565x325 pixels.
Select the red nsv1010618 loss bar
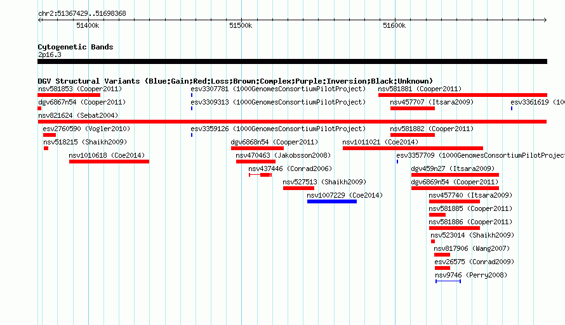point(109,162)
